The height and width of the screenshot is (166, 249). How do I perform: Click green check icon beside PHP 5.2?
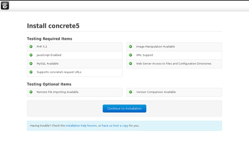[x=31, y=46]
